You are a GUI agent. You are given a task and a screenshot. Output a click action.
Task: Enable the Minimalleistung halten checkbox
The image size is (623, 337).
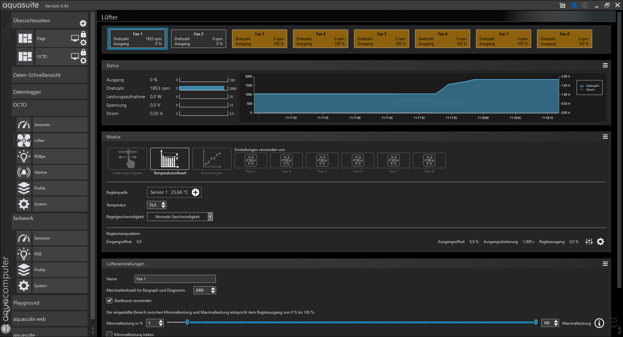[x=110, y=334]
